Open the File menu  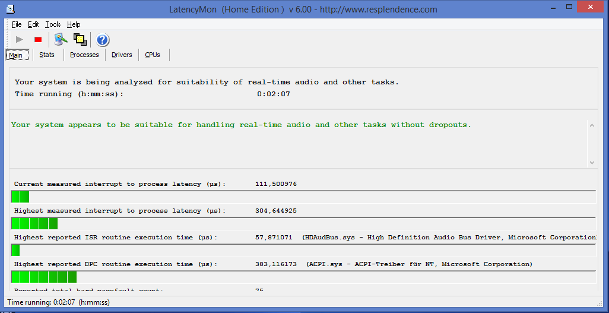(x=17, y=24)
